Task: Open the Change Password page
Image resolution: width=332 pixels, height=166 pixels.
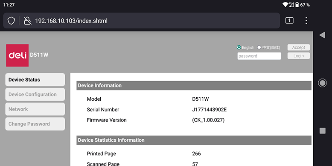Action: (x=35, y=124)
